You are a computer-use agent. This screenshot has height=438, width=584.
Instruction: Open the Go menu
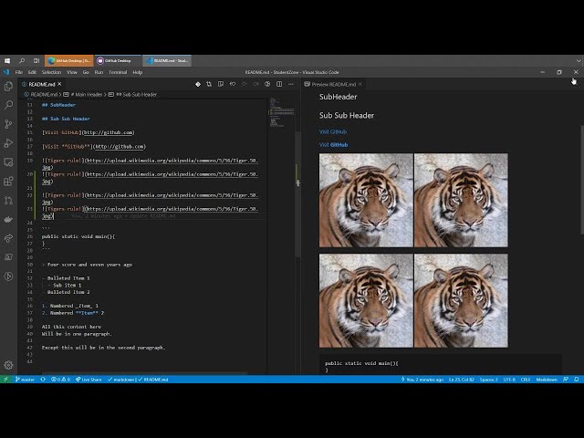(x=86, y=72)
